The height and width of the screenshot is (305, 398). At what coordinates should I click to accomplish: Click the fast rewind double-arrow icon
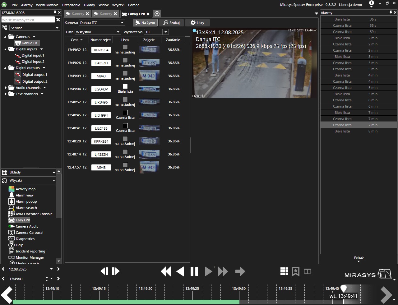pos(166,271)
